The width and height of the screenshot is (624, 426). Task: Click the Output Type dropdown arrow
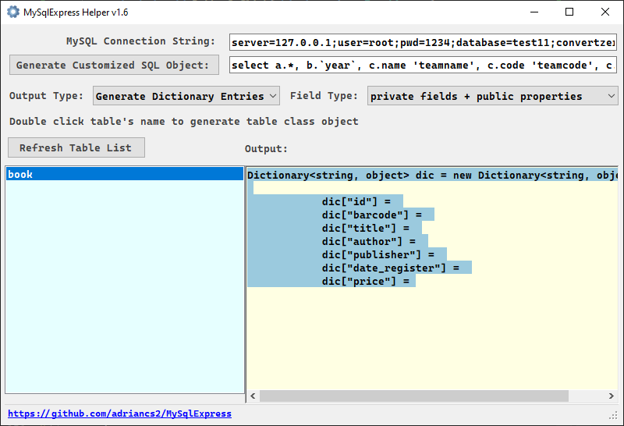pyautogui.click(x=273, y=96)
